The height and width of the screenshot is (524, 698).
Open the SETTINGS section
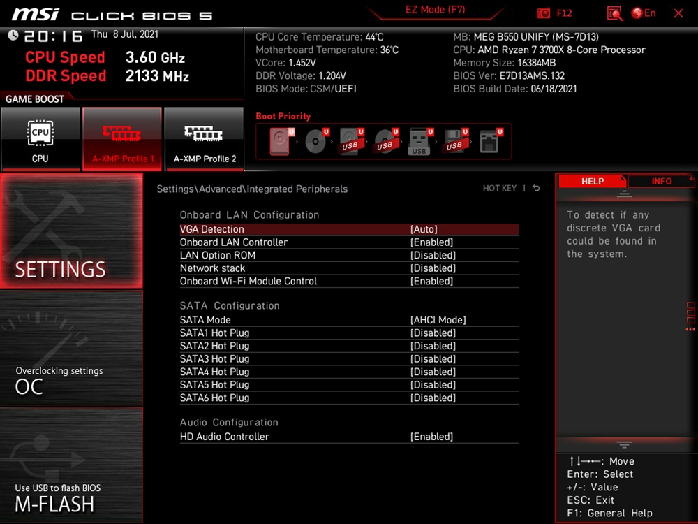click(72, 231)
